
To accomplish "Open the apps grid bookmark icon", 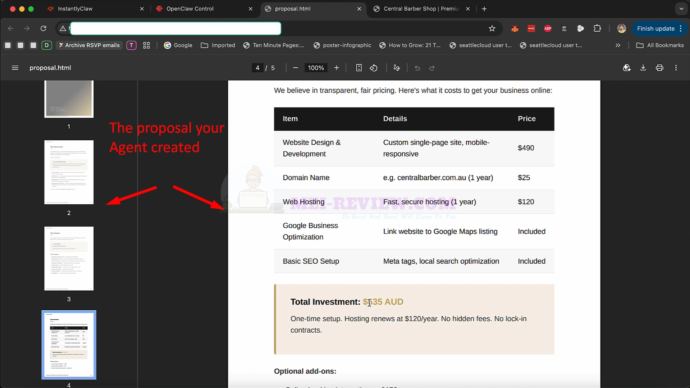I will 146,45.
